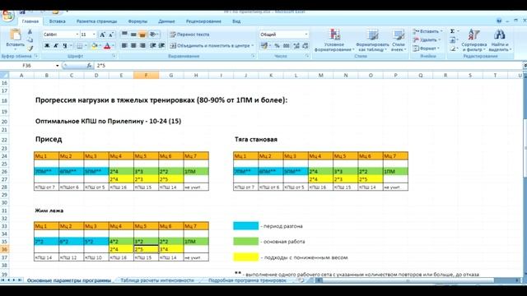Open Форматировать как таблицу gallery
Image resolution: width=527 pixels, height=296 pixels.
point(372,40)
